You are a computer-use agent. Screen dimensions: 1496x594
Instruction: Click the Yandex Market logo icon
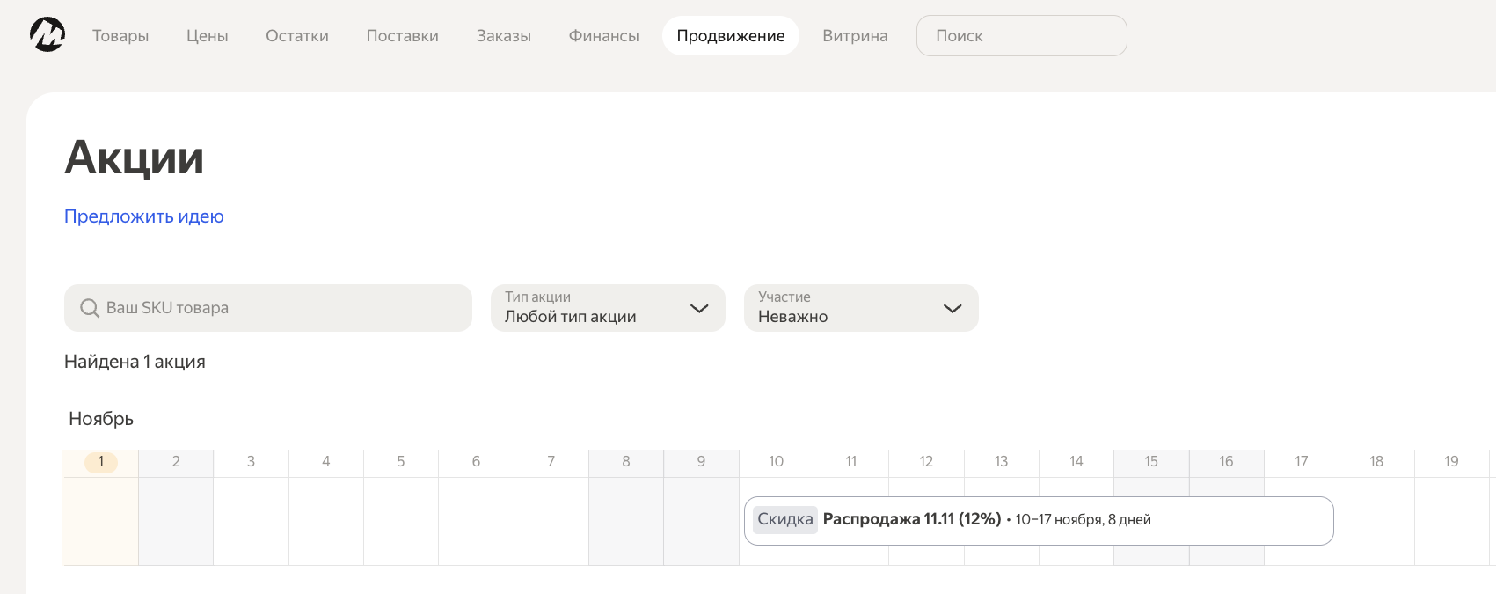47,35
